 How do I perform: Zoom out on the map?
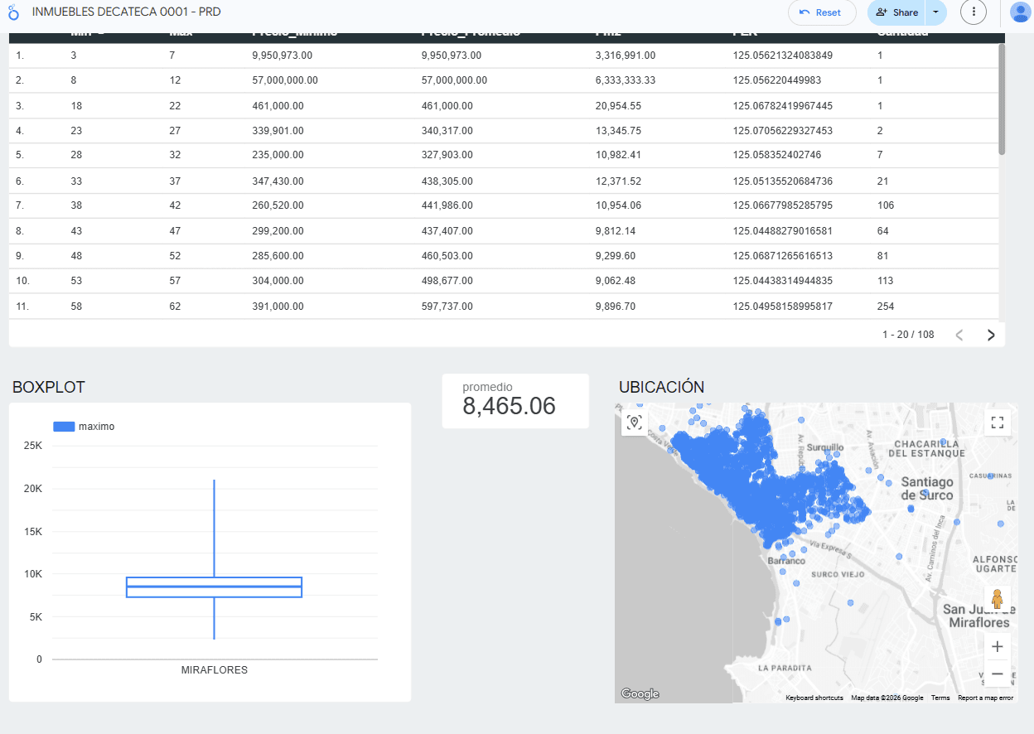tap(998, 674)
